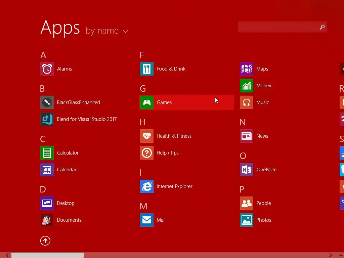Select the letter D group header
Viewport: 344px width, 258px height.
point(43,189)
